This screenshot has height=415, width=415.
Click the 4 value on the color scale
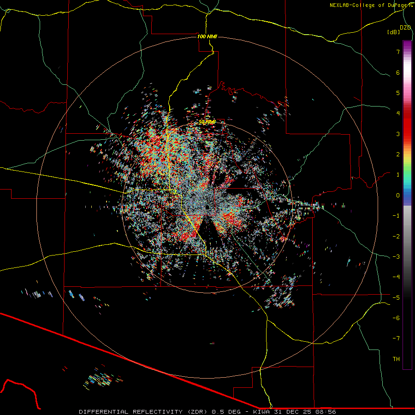click(398, 113)
